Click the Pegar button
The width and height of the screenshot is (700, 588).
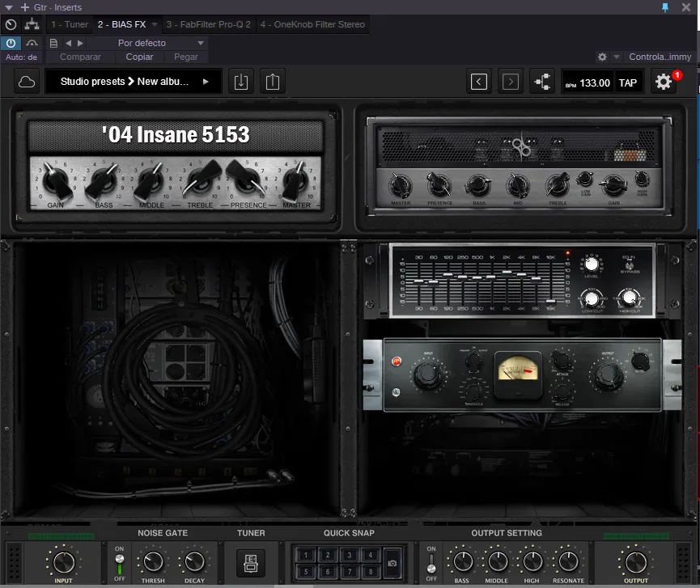tap(185, 57)
